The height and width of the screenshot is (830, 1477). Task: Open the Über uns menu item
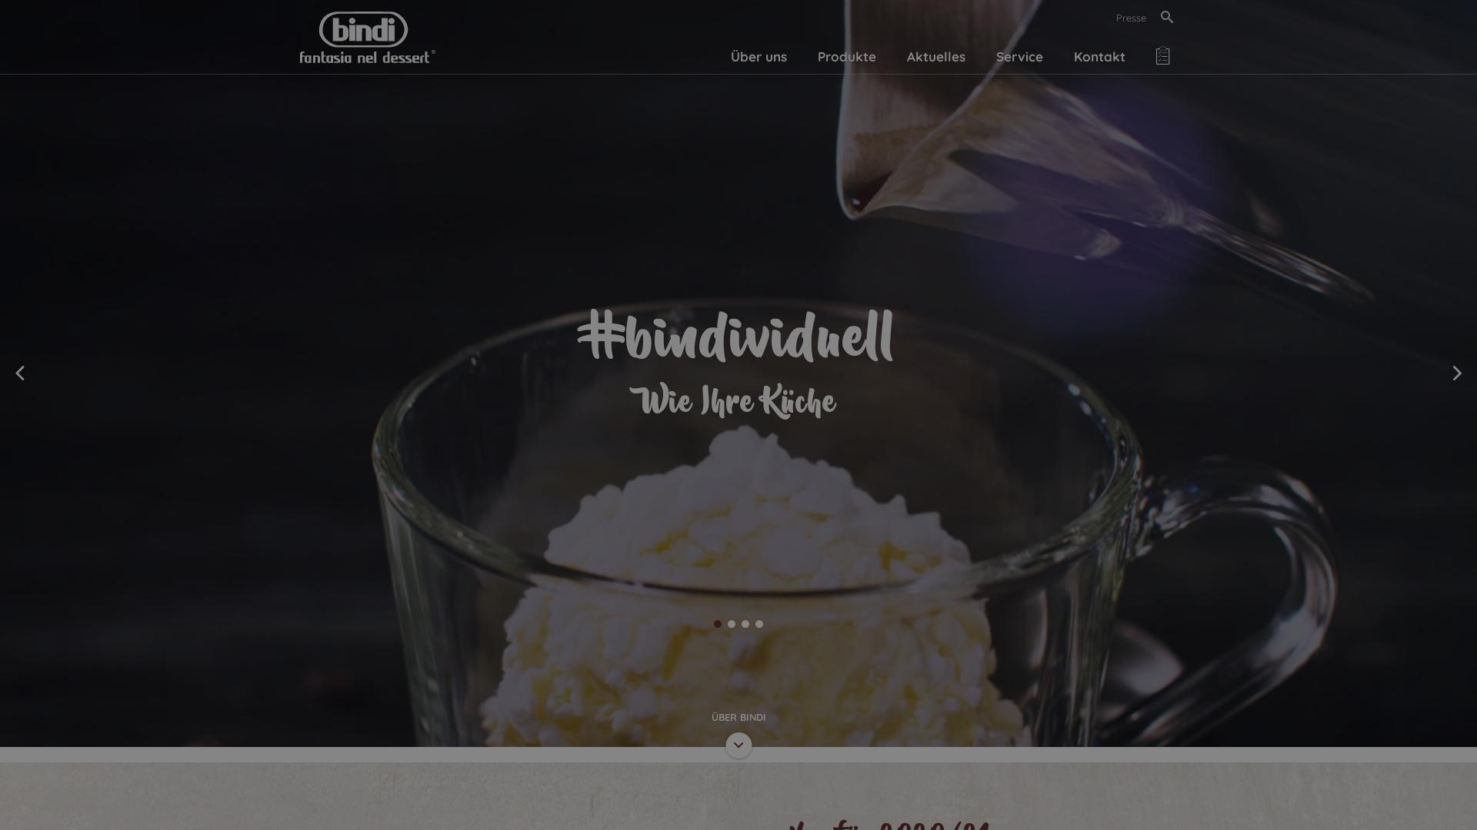[x=759, y=56]
